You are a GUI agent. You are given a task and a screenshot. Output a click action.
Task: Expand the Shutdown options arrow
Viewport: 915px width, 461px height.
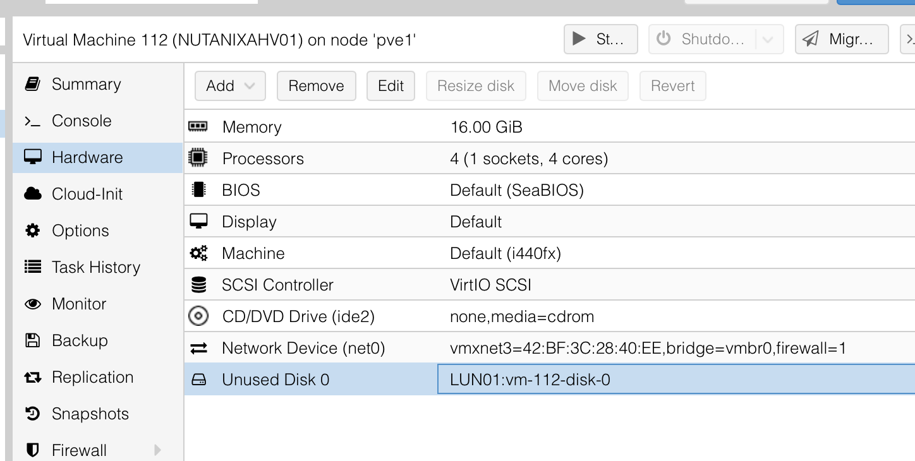coord(768,39)
